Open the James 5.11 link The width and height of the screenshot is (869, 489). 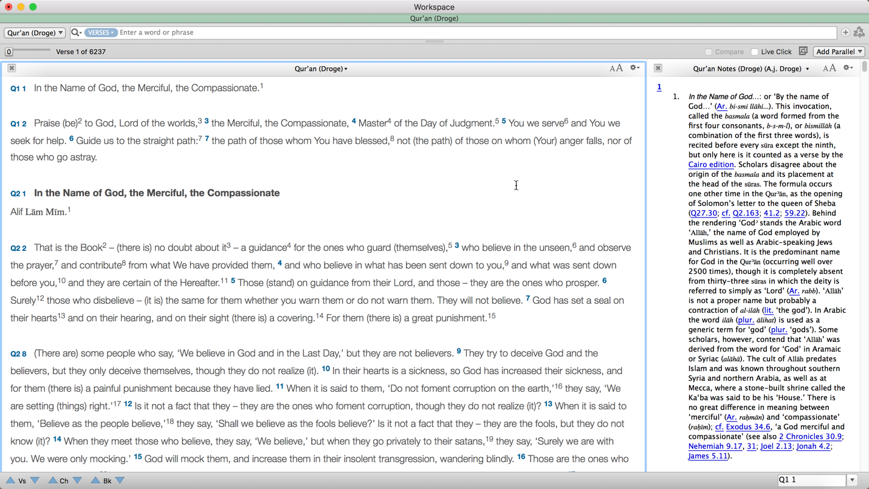pos(708,456)
